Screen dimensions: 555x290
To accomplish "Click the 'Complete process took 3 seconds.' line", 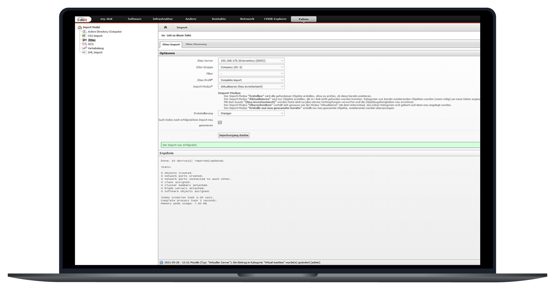I will (x=189, y=200).
